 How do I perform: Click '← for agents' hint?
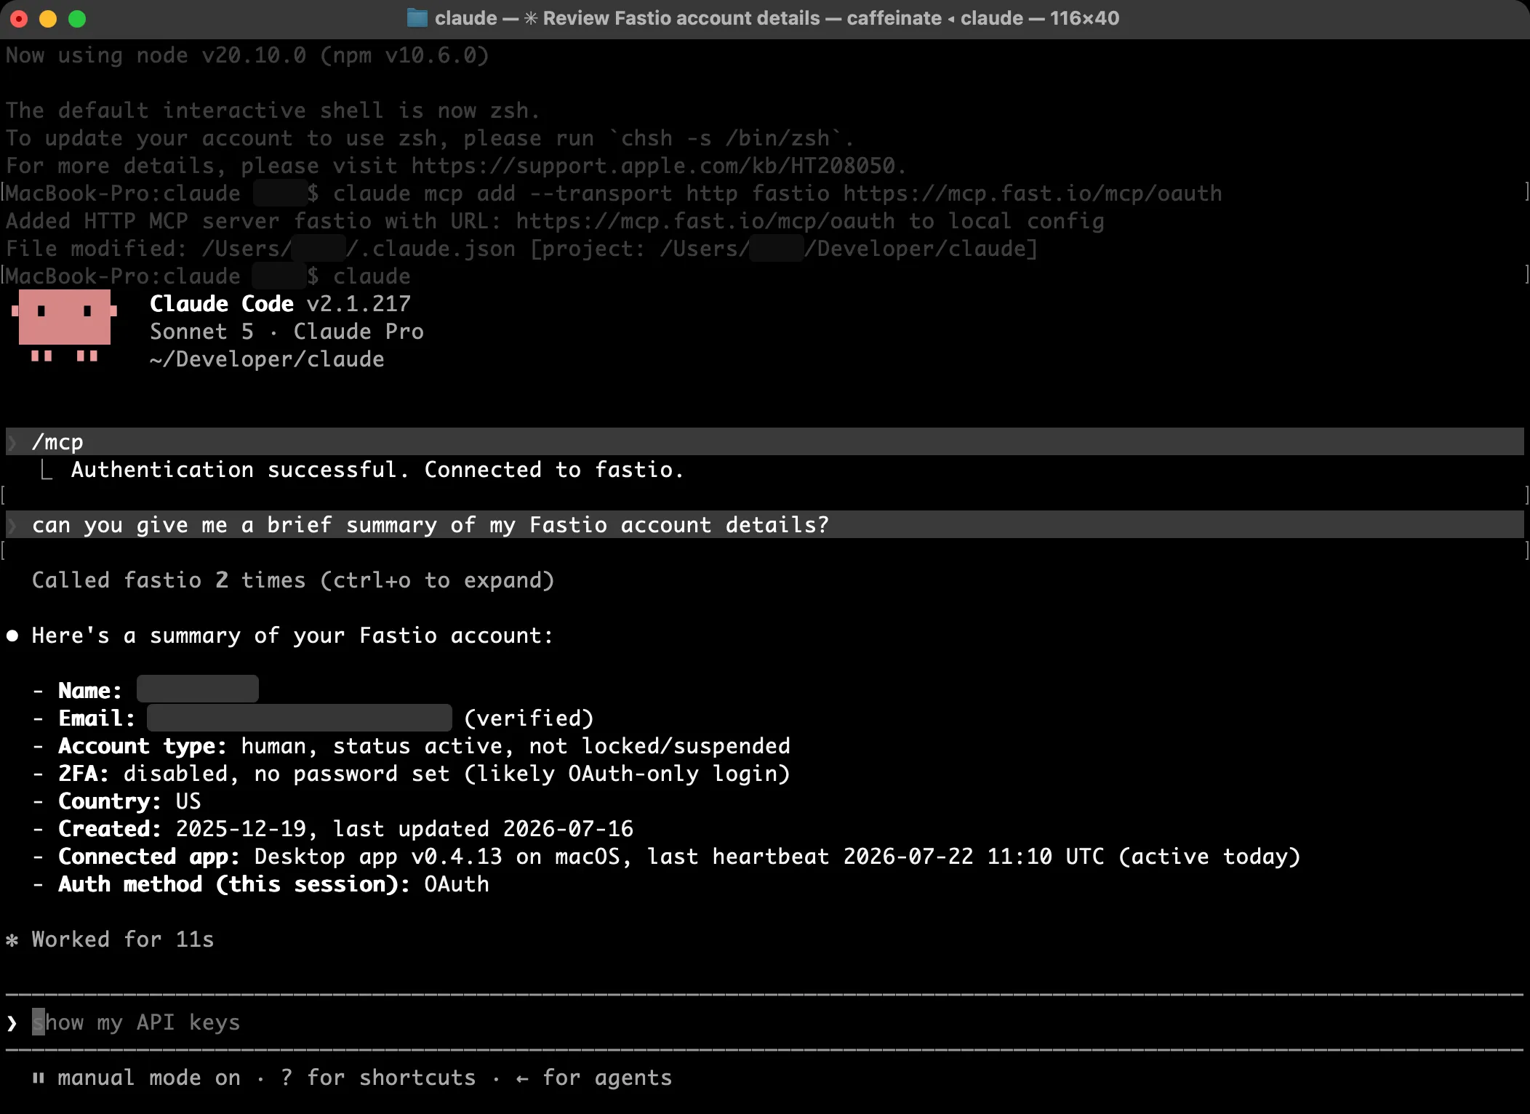(593, 1078)
